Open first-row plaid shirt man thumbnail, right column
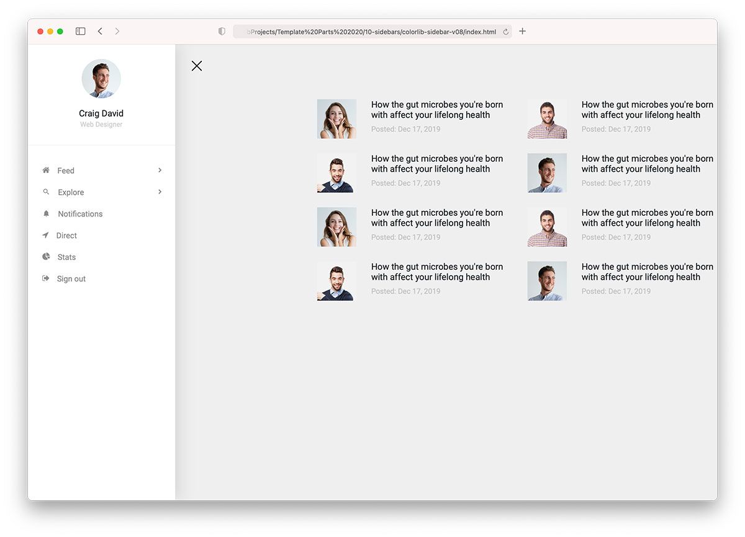The height and width of the screenshot is (537, 745). coord(547,119)
